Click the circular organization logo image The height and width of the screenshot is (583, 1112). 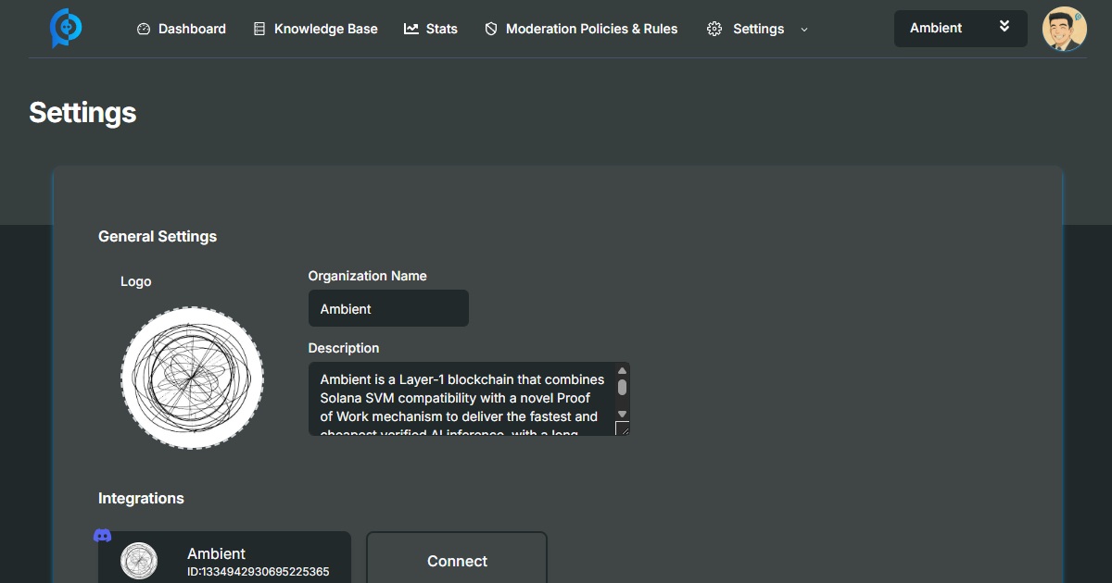[x=192, y=378]
